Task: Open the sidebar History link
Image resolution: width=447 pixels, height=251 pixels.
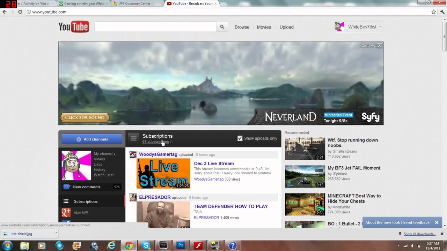Action: coord(100,170)
